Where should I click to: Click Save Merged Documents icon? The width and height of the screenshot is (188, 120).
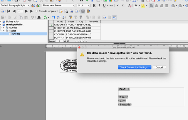click(66, 11)
